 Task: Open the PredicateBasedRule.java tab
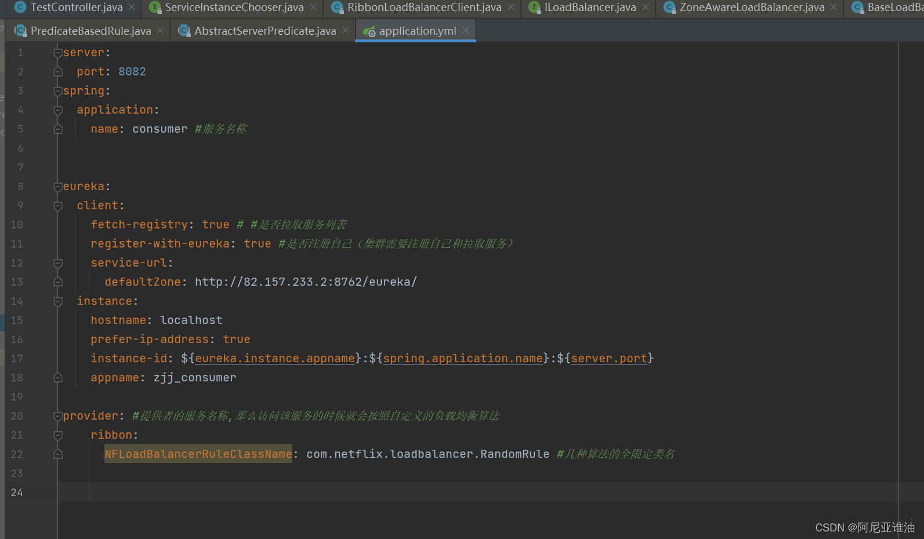click(x=91, y=31)
